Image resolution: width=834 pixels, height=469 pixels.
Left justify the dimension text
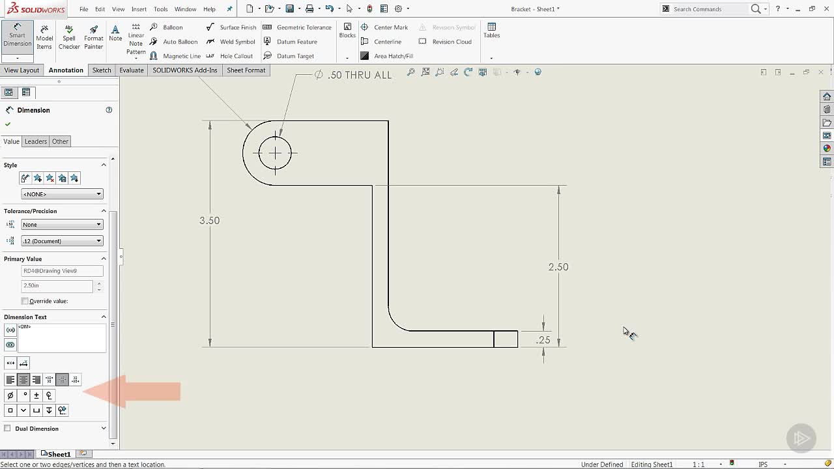click(x=10, y=380)
